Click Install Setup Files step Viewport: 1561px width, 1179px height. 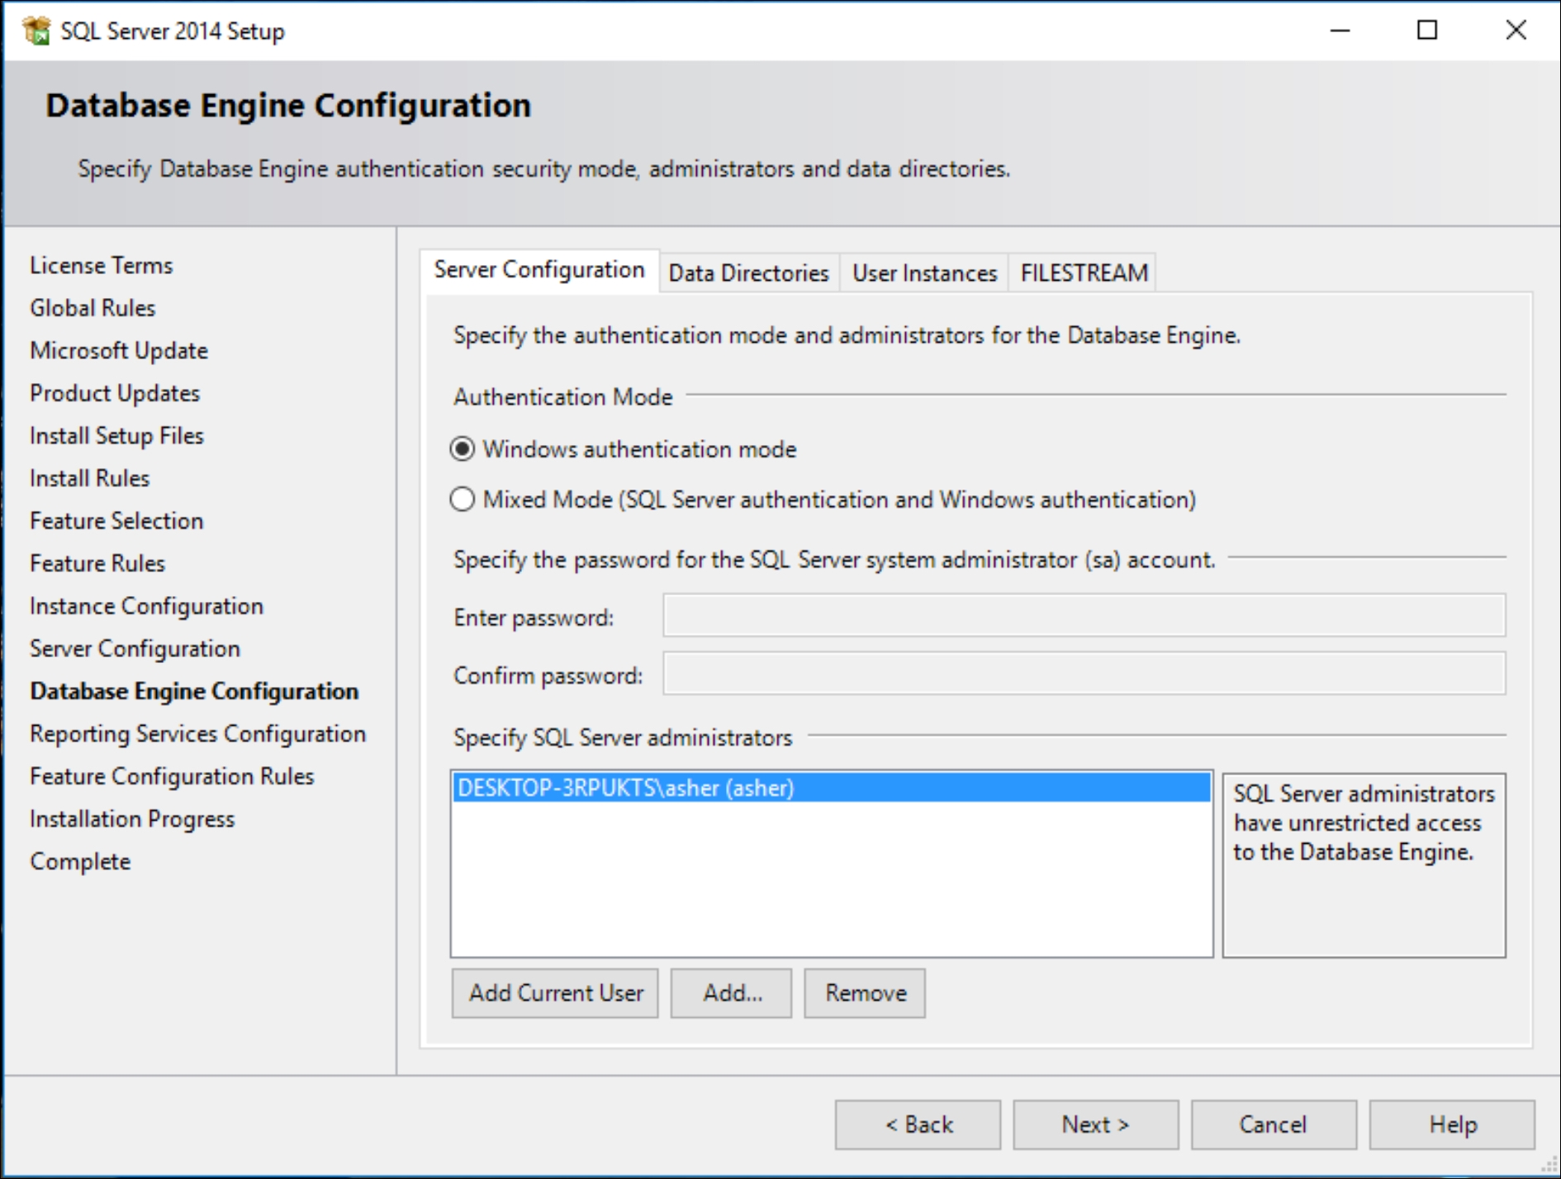pyautogui.click(x=116, y=436)
